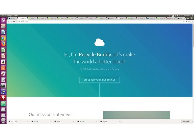
Task: Open the session gear menu in panel
Action: tap(192, 16)
